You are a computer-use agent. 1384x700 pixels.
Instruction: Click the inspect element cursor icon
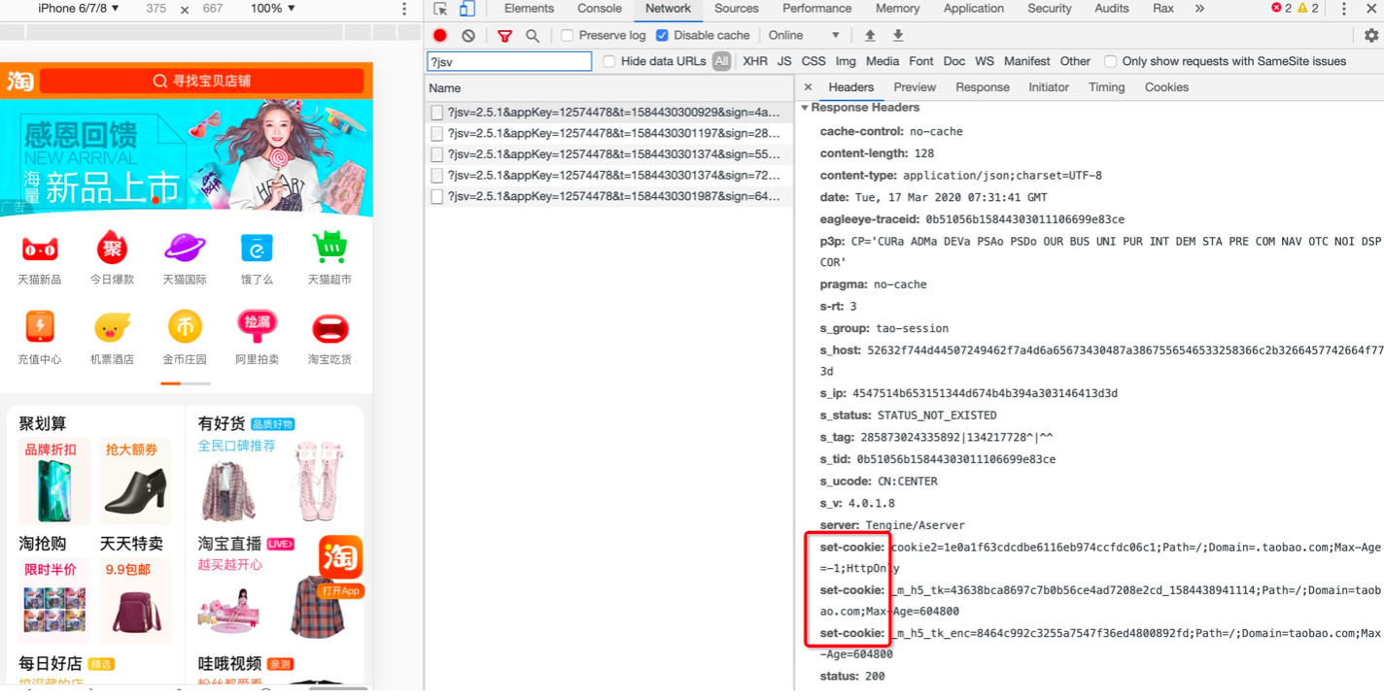(440, 9)
